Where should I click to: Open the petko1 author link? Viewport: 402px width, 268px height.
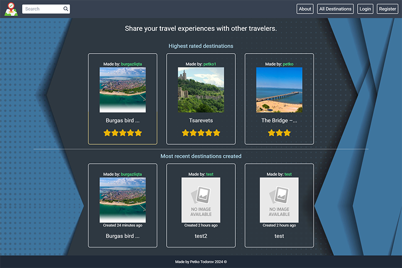(210, 64)
